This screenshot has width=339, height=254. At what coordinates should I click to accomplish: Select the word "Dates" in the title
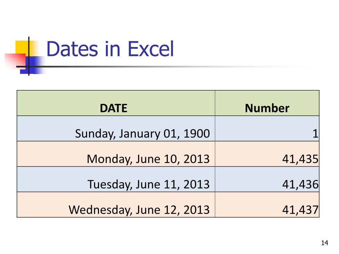[x=73, y=49]
